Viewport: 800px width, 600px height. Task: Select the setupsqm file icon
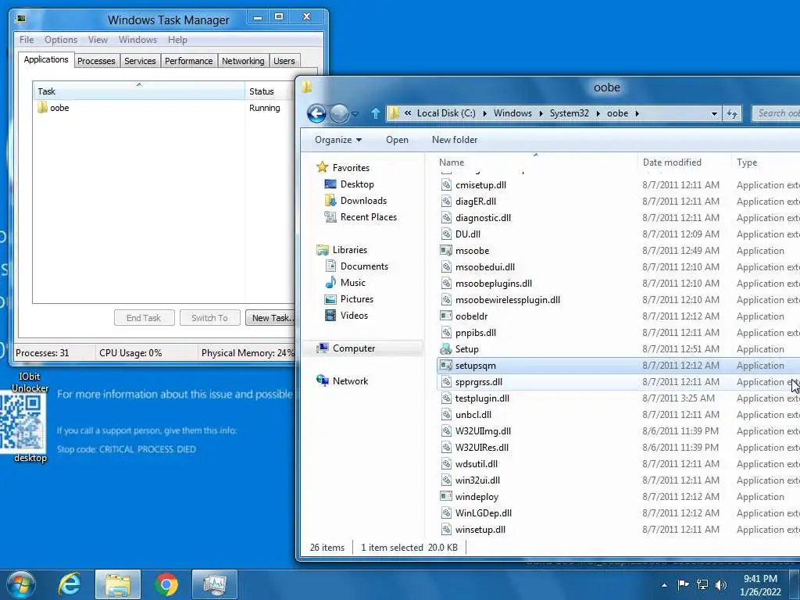click(x=446, y=366)
